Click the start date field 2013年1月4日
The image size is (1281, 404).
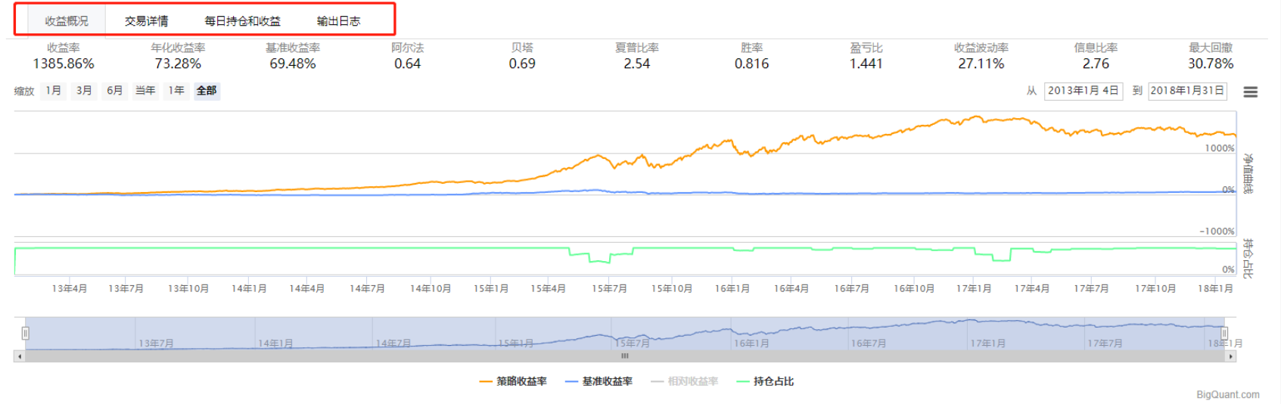[1083, 91]
